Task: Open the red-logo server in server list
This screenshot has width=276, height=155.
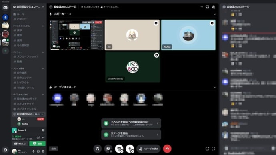Action: pos(5,34)
